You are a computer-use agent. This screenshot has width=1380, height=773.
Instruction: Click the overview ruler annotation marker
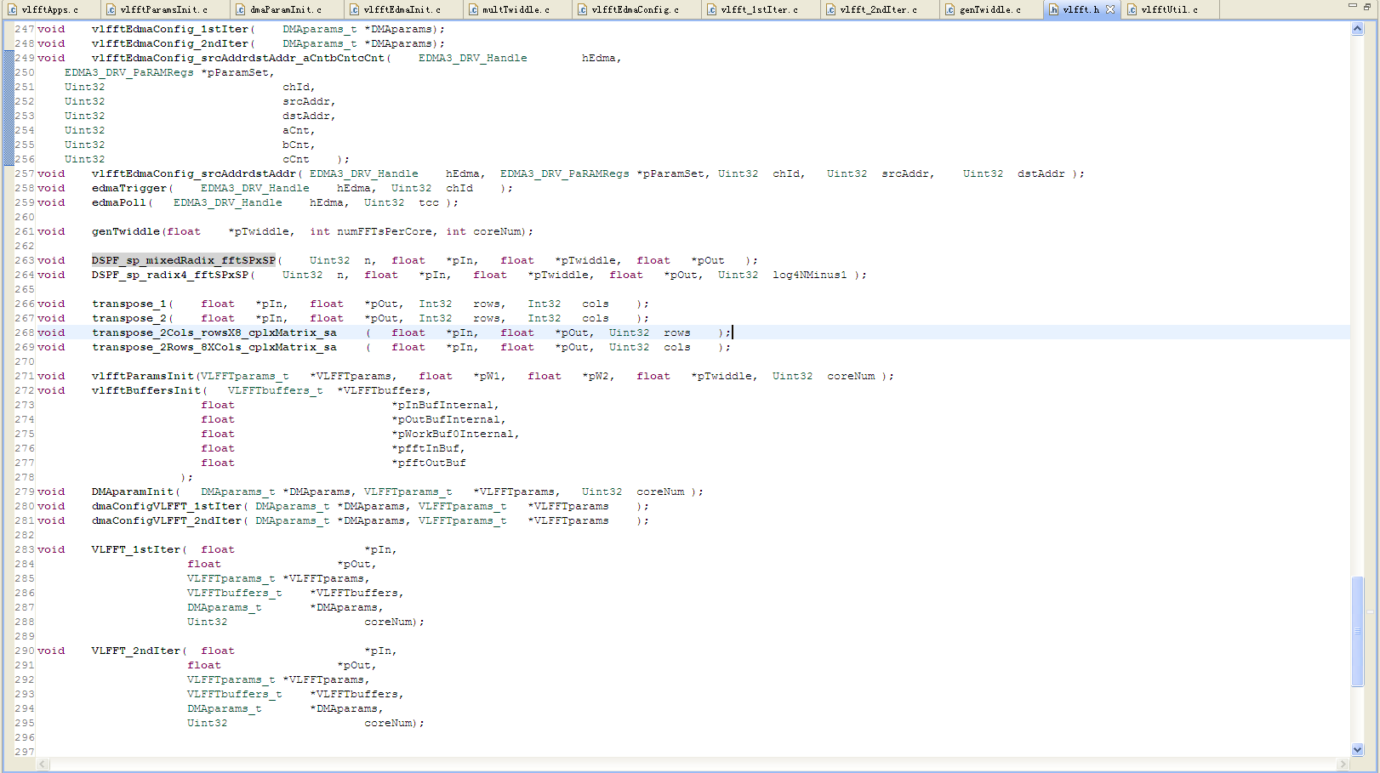(1370, 612)
